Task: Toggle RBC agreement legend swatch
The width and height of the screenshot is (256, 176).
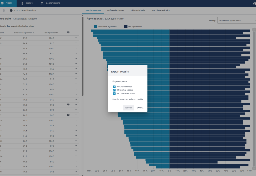Action: (x=126, y=27)
